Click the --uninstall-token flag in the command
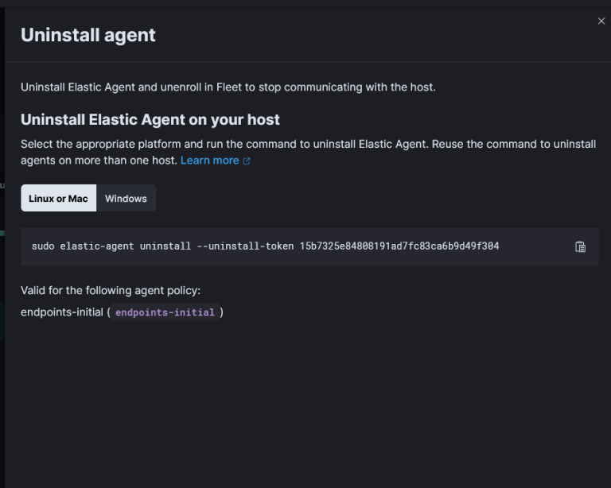The image size is (611, 488). pos(244,246)
